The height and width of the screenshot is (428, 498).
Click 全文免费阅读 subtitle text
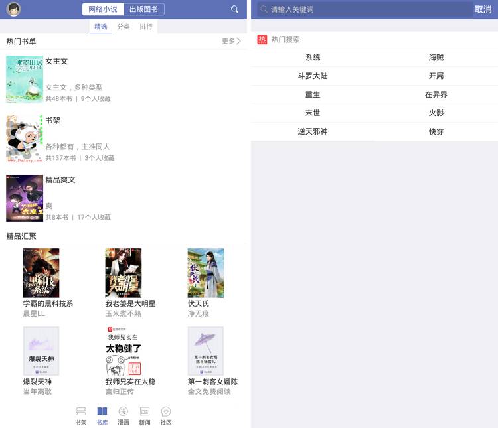tap(209, 392)
